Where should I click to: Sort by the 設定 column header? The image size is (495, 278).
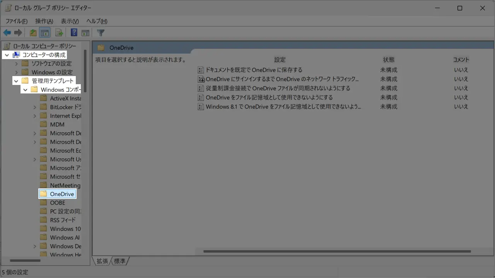coord(280,60)
